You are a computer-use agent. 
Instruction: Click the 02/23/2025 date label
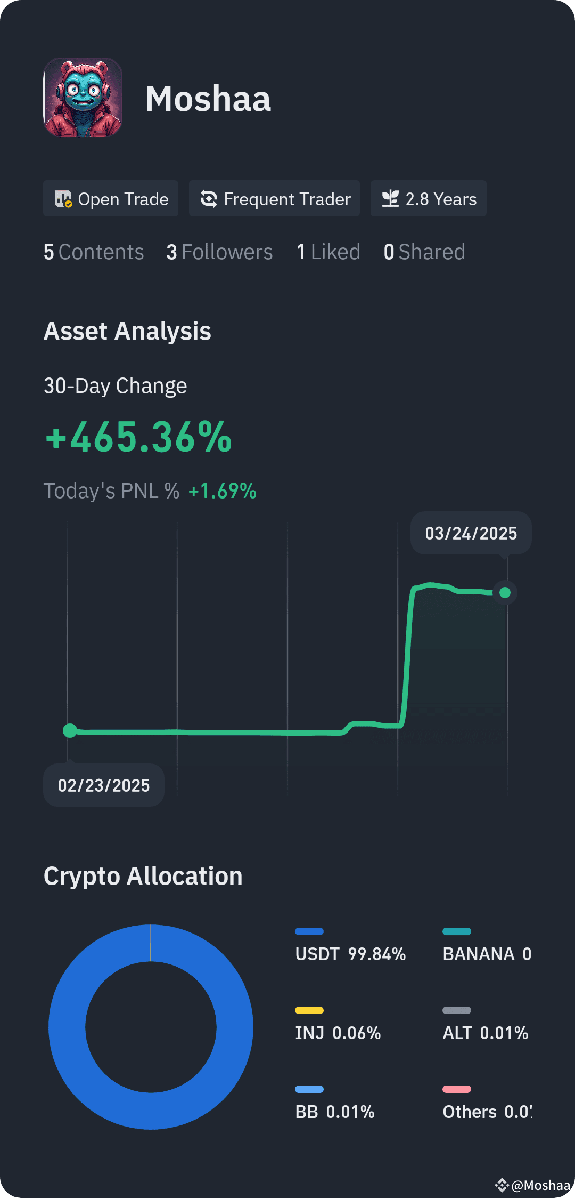[x=104, y=785]
